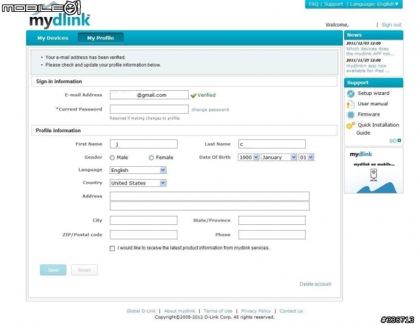Open news item about mydlink APP devices

370,51
